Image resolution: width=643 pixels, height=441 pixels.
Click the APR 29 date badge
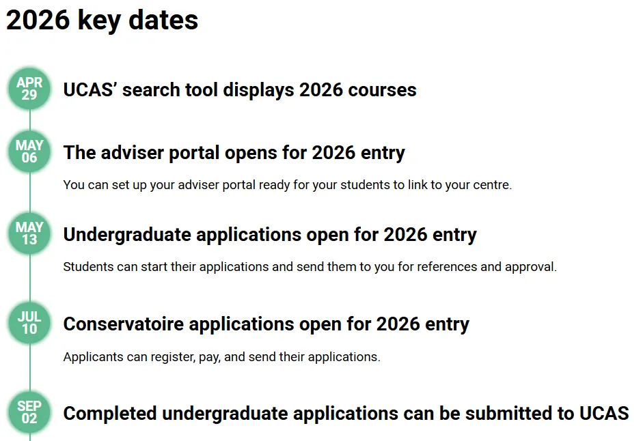(29, 89)
